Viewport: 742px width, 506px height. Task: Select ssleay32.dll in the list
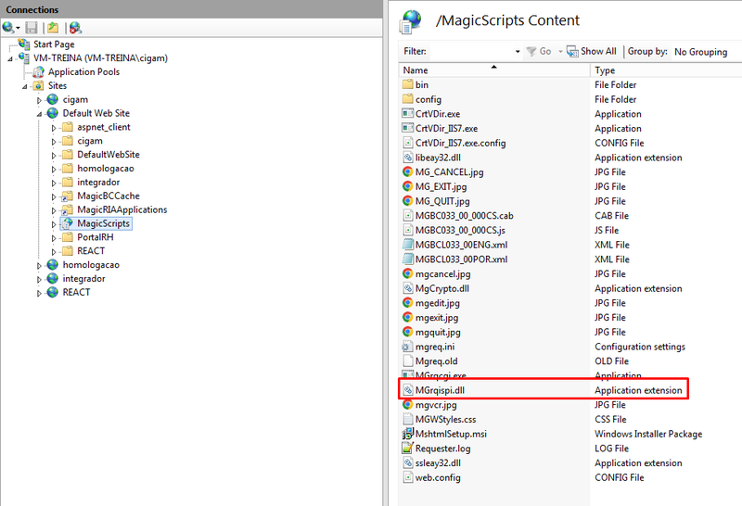click(x=438, y=463)
